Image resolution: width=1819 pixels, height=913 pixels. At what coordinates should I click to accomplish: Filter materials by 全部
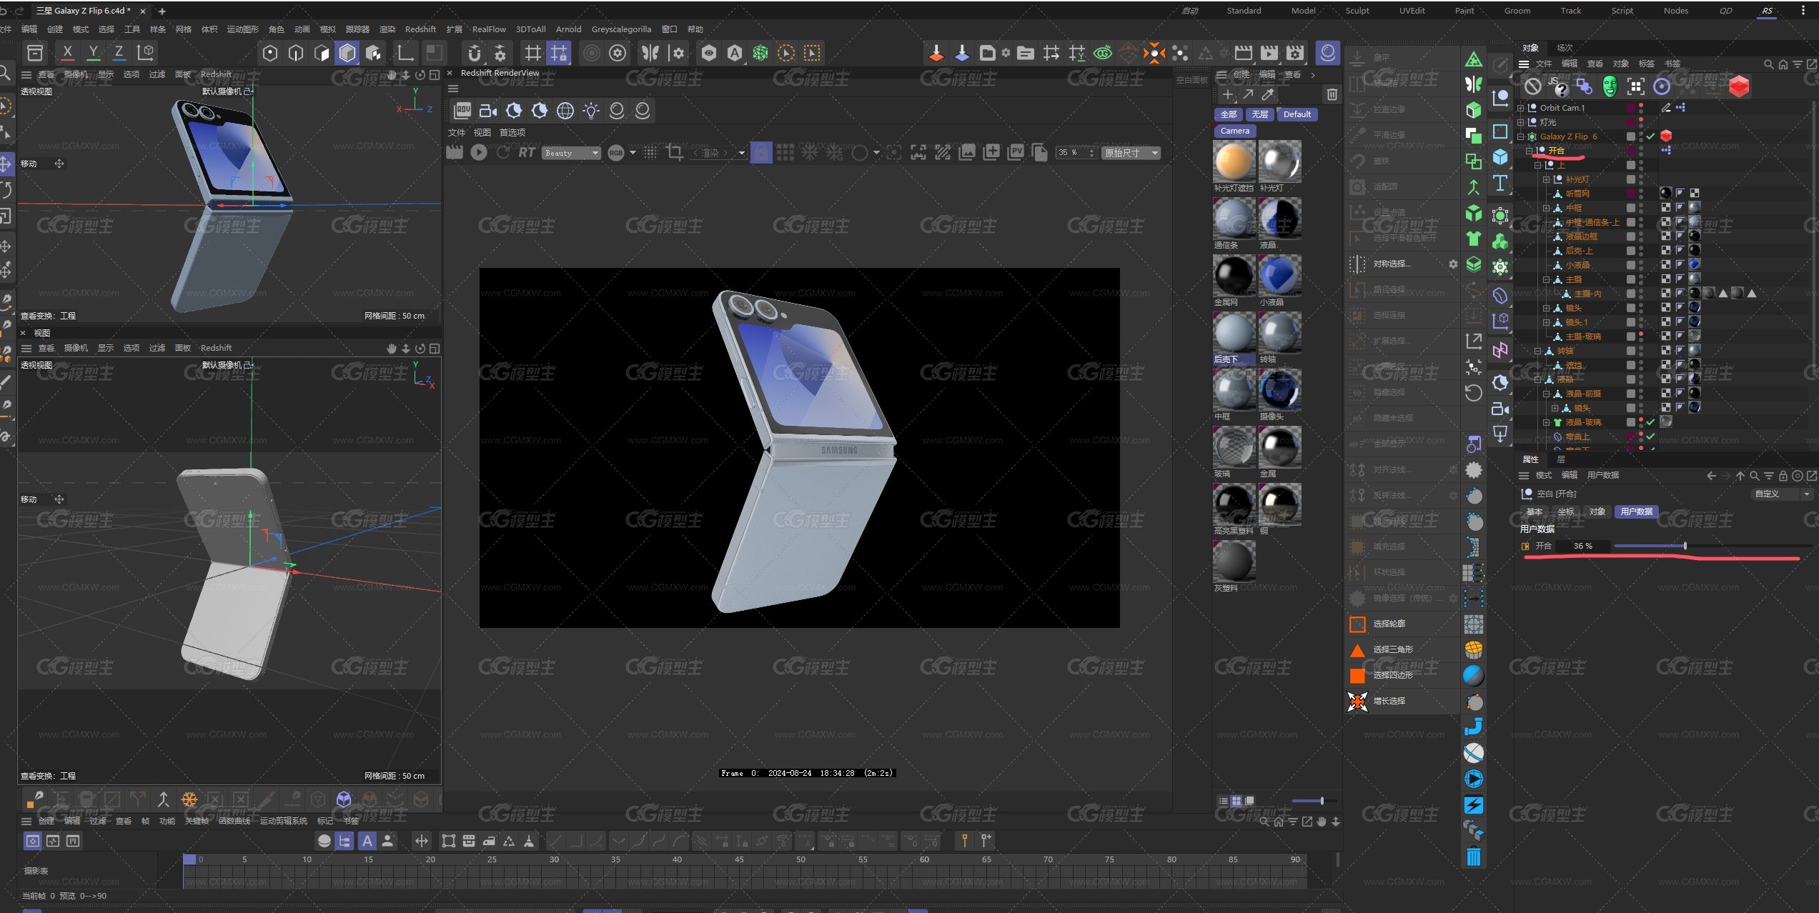tap(1229, 114)
